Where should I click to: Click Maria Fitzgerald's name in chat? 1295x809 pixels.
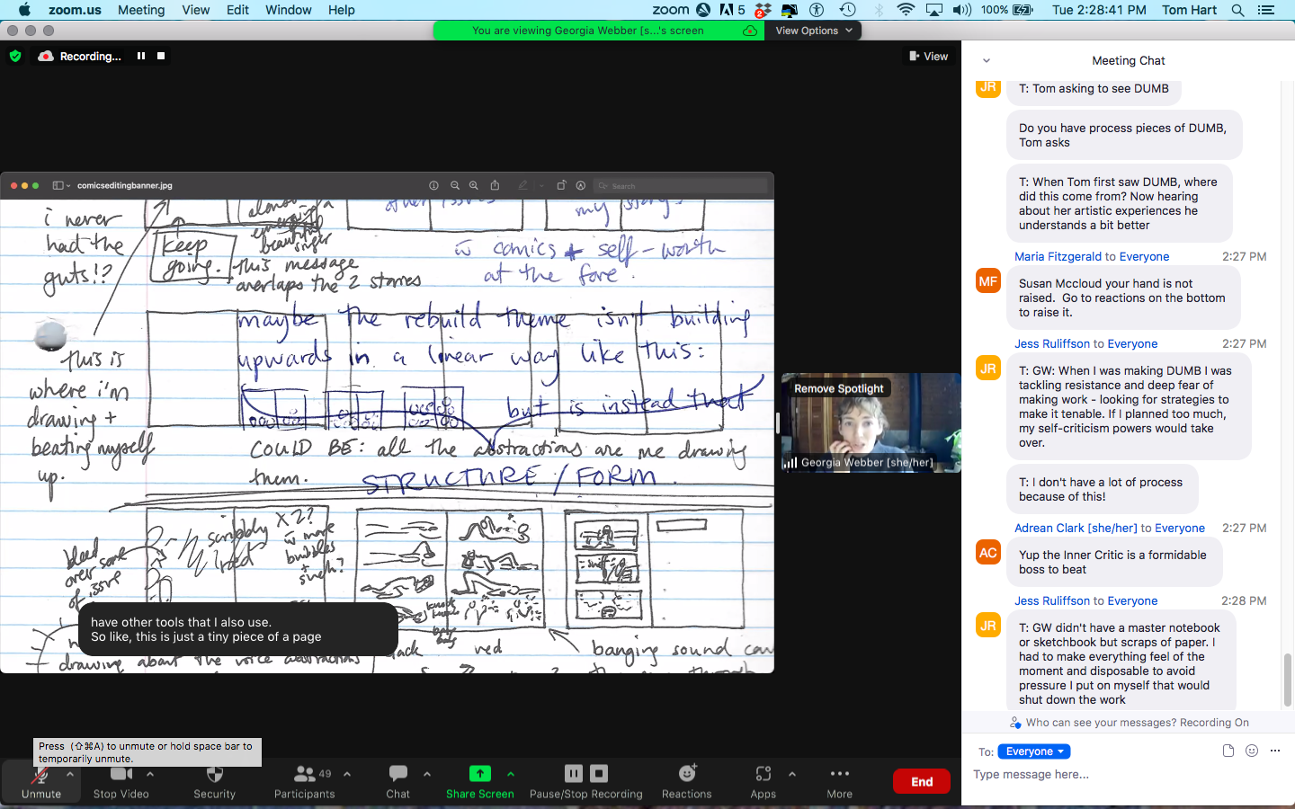(1058, 257)
